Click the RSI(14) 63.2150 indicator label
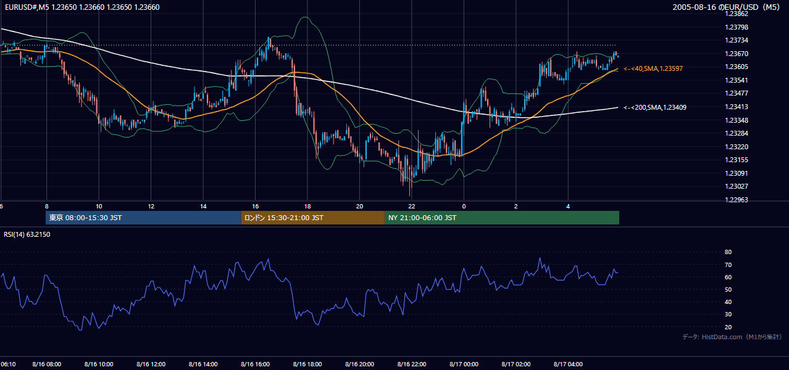This screenshot has width=789, height=370. click(x=27, y=234)
